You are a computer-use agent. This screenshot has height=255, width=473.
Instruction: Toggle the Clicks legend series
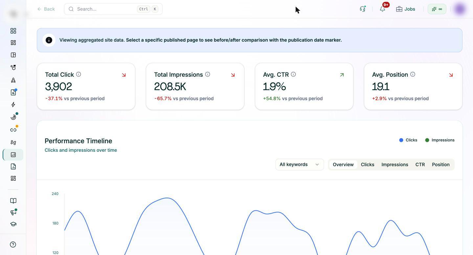[408, 140]
